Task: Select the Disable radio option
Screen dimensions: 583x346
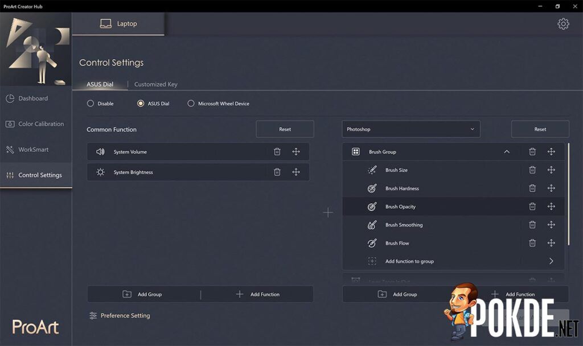Action: coord(91,104)
